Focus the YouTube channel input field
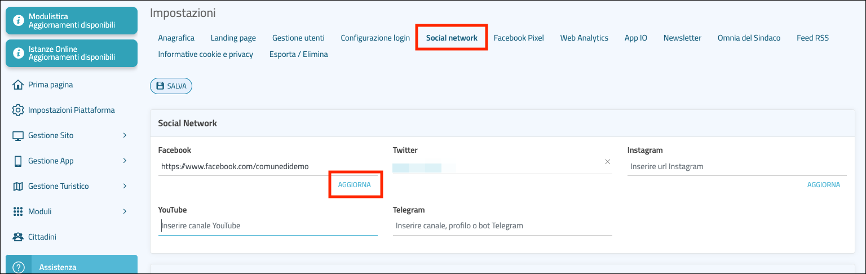This screenshot has width=866, height=274. coord(268,226)
